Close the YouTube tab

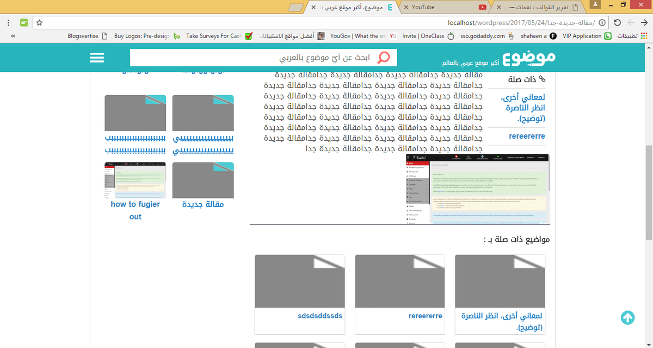(406, 7)
